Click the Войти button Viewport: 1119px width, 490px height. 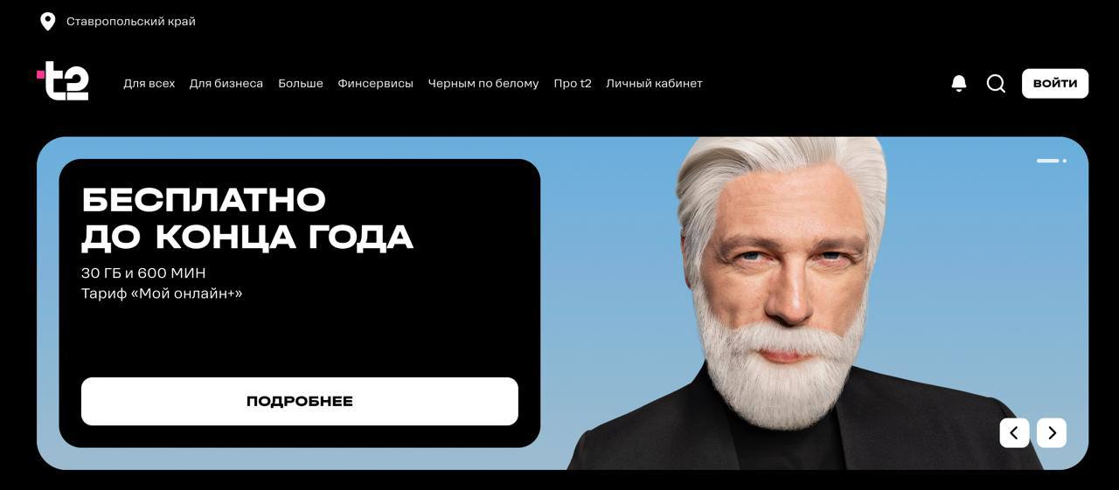click(x=1055, y=83)
